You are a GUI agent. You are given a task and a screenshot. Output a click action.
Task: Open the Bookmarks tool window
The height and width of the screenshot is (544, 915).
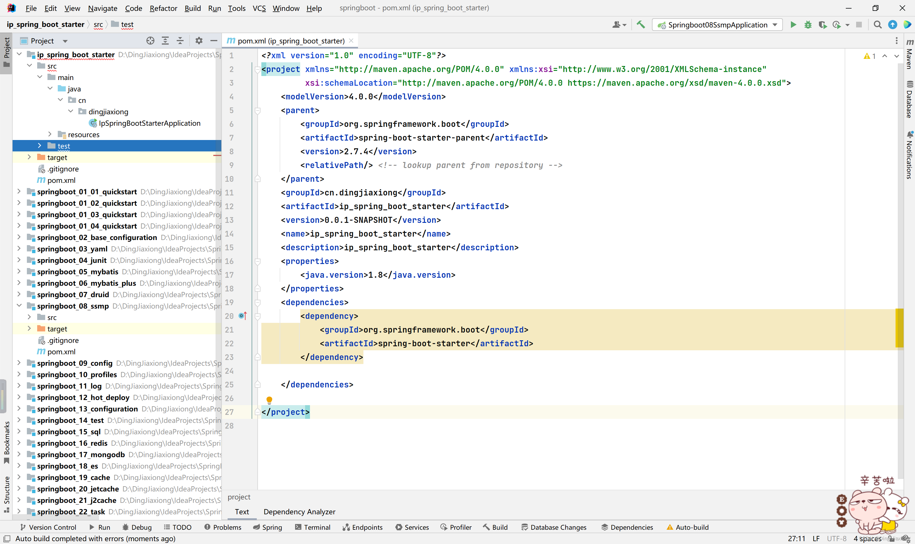tap(6, 443)
